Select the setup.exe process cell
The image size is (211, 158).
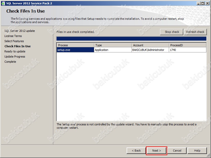75,50
